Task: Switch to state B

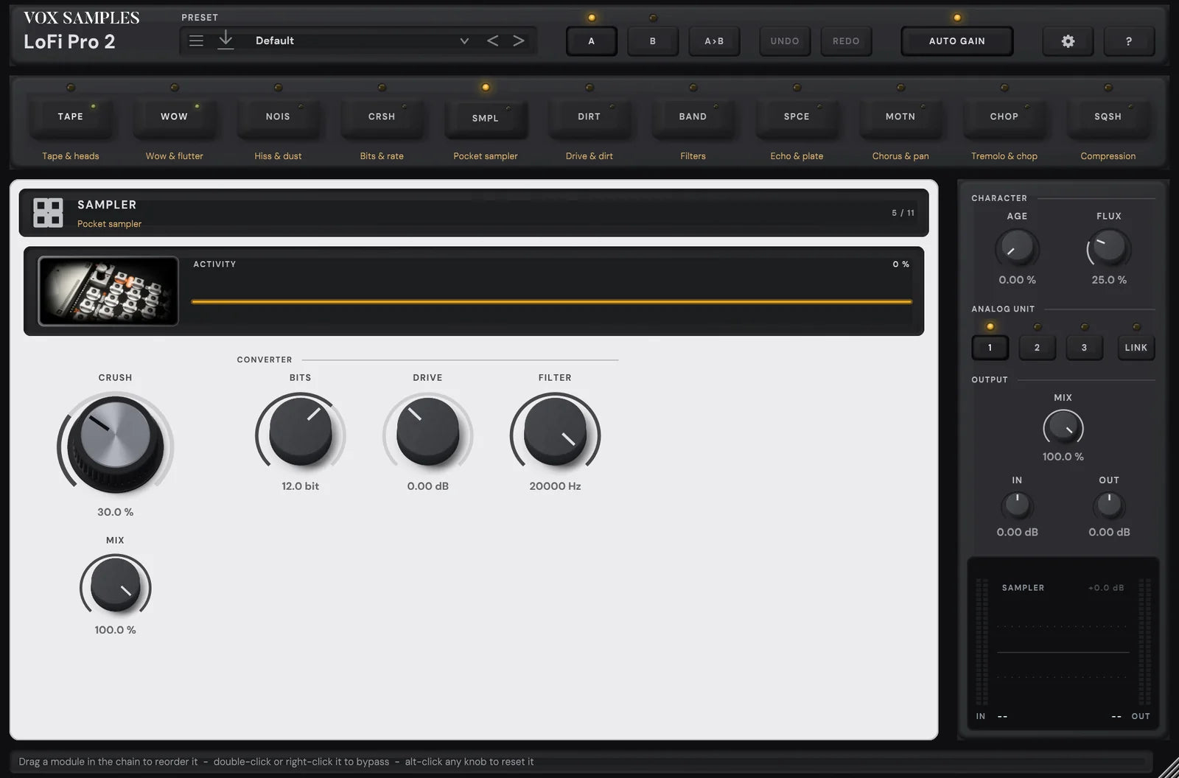Action: [653, 41]
